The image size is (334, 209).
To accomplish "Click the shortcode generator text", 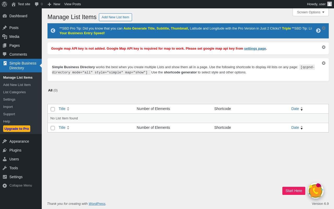I will (180, 72).
